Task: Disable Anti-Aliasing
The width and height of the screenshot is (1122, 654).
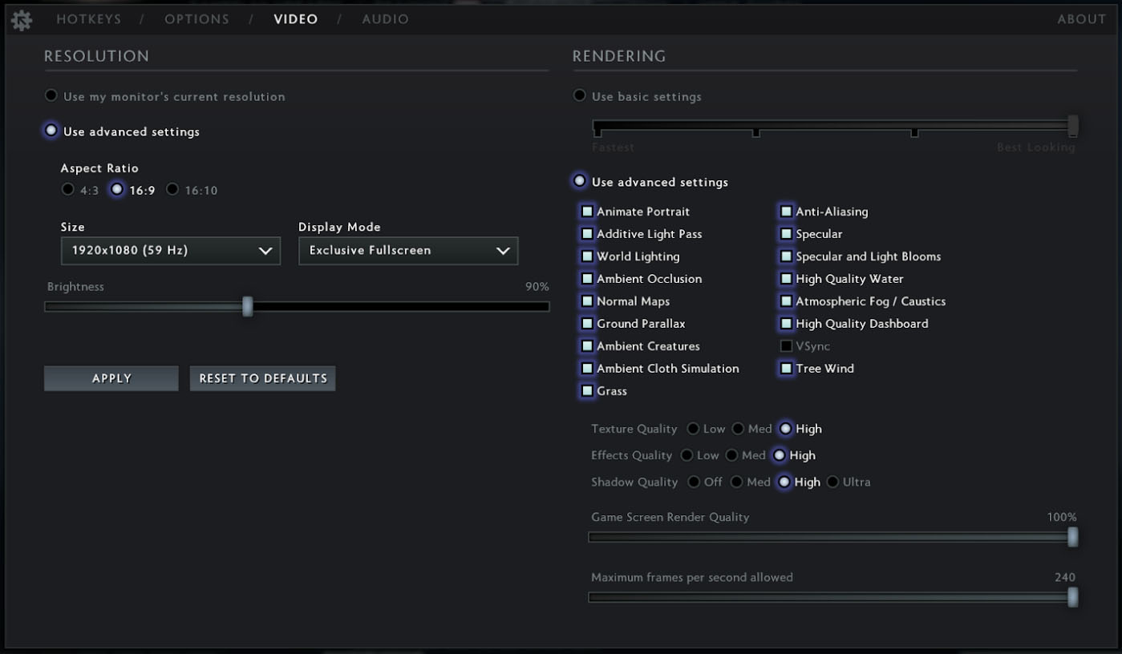Action: pos(787,211)
